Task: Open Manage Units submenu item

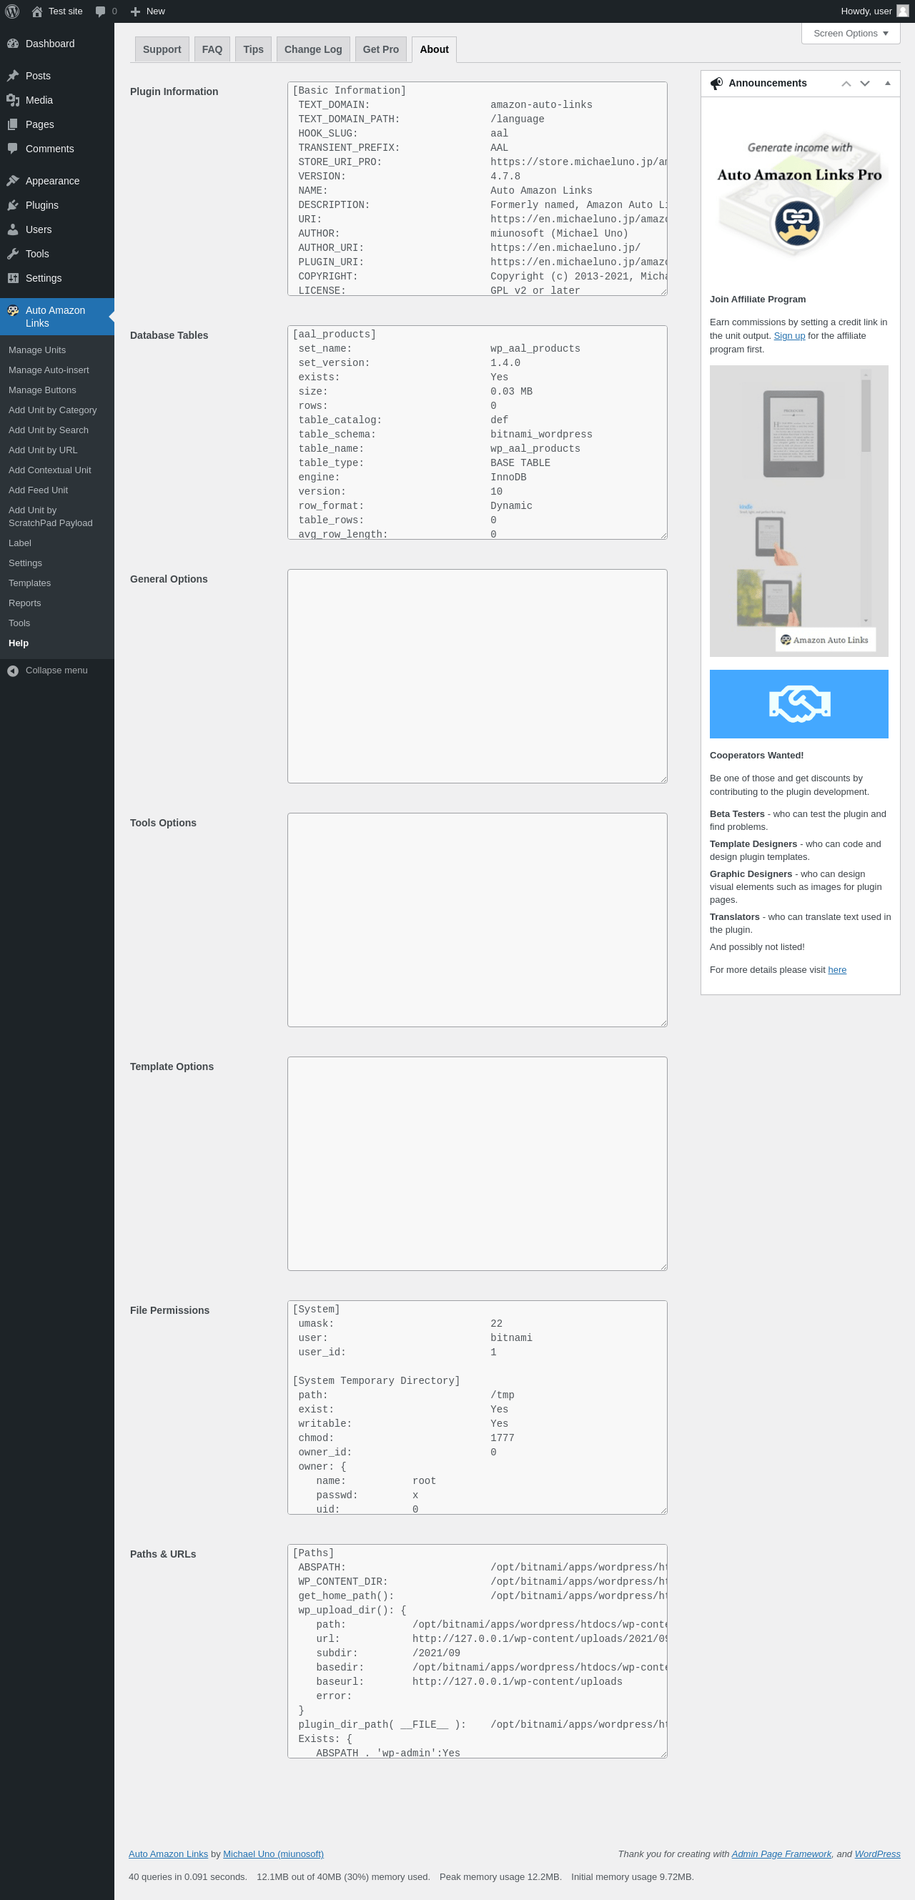Action: coord(37,350)
